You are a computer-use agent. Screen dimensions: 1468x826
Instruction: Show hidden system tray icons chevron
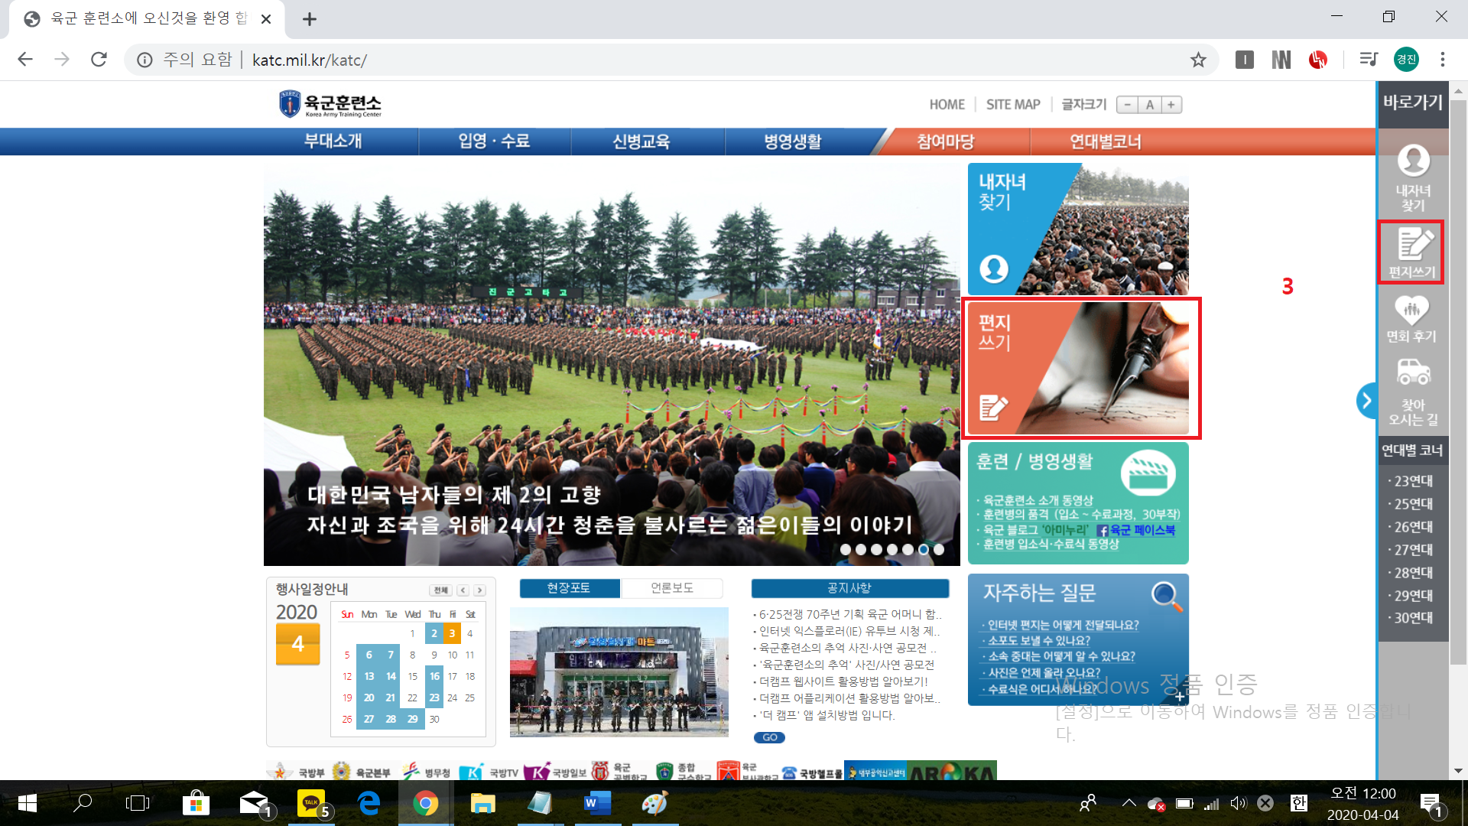tap(1129, 803)
